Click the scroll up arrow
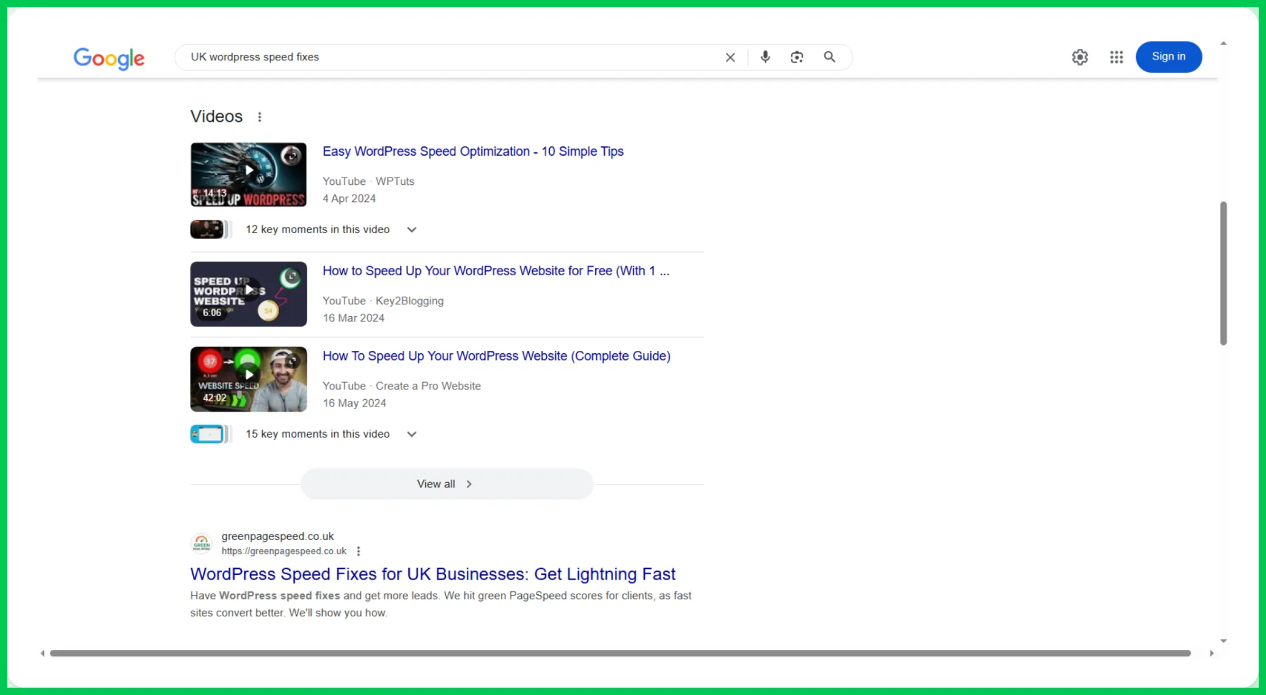Screen dimensions: 1266x695 click(1223, 43)
